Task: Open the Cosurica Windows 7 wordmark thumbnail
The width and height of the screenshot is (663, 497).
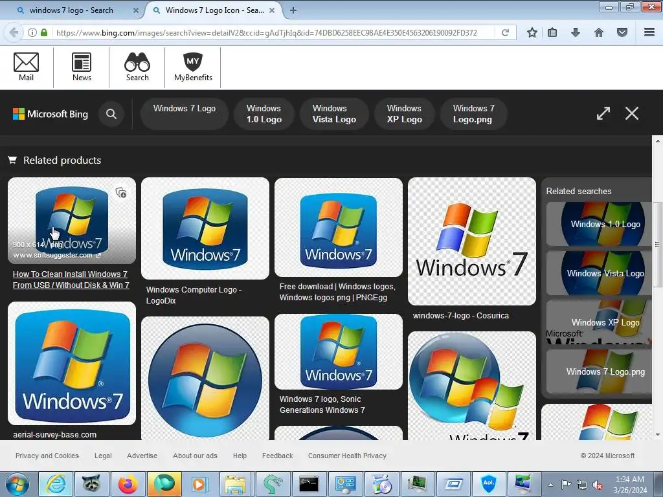Action: (x=472, y=241)
